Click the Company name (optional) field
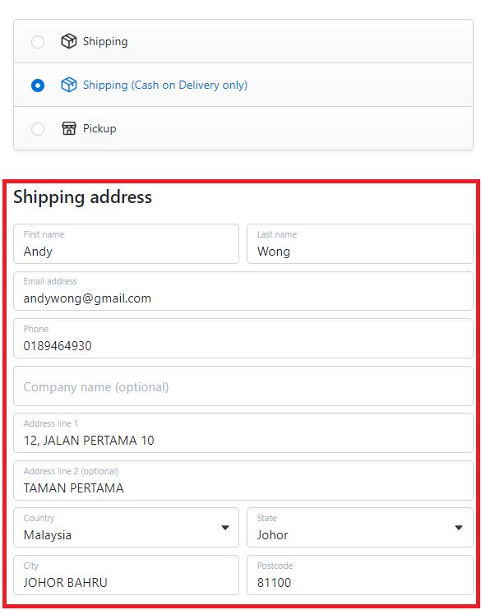481x610 pixels. [x=243, y=386]
